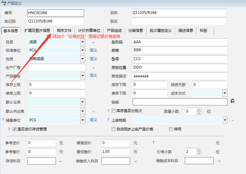Click the 条形码 input field
Screen dimensions: 246x174
coord(180,42)
